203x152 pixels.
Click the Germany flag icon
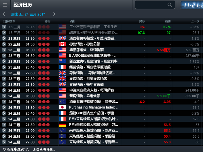(x=62, y=125)
